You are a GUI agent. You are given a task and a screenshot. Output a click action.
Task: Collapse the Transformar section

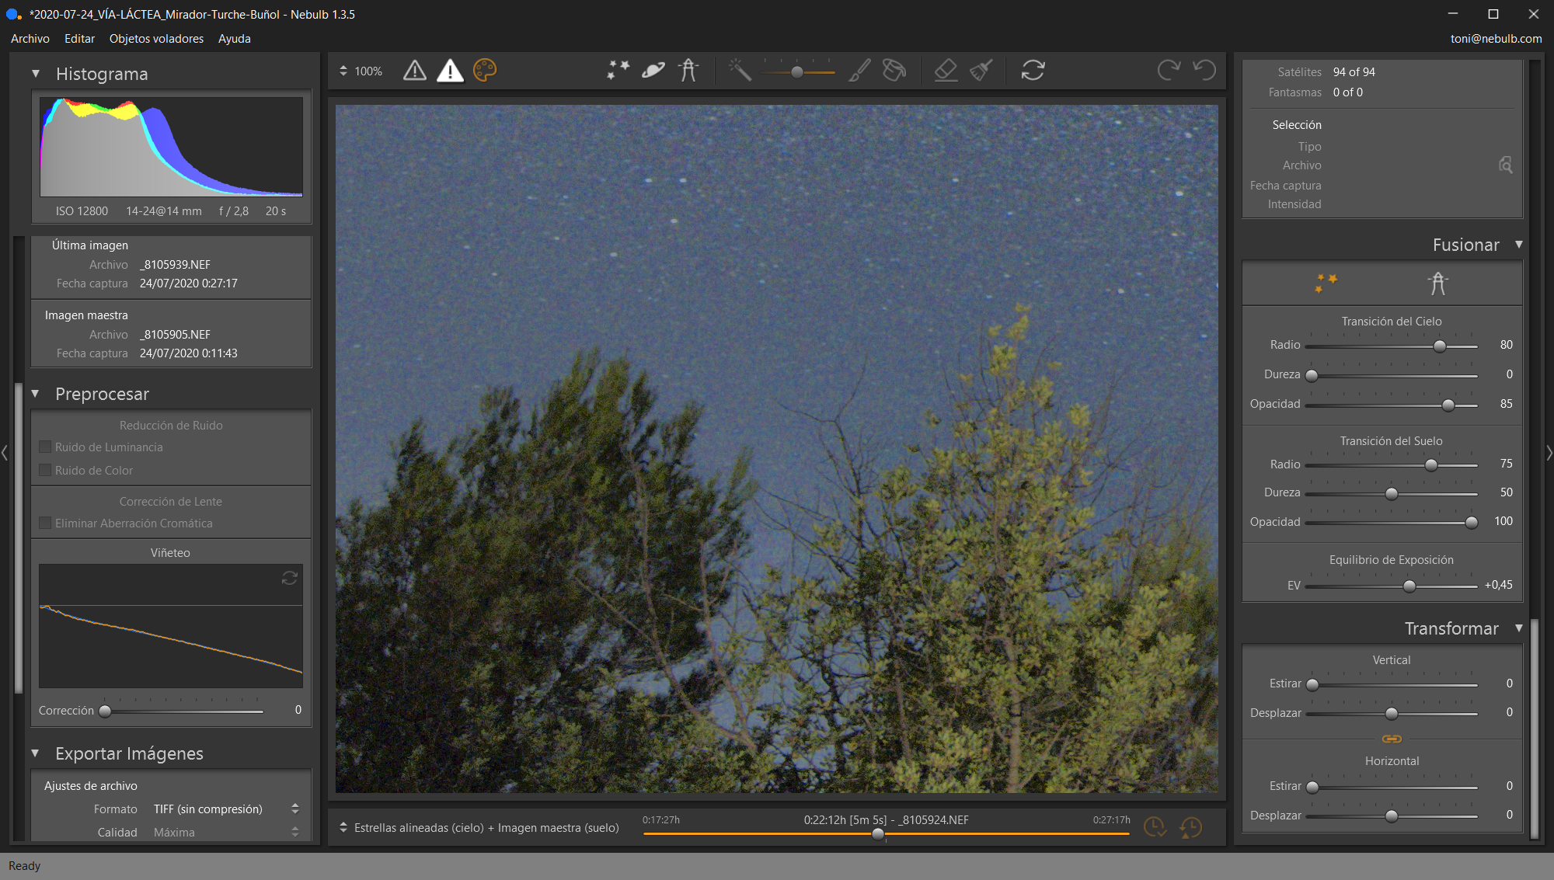click(1518, 628)
